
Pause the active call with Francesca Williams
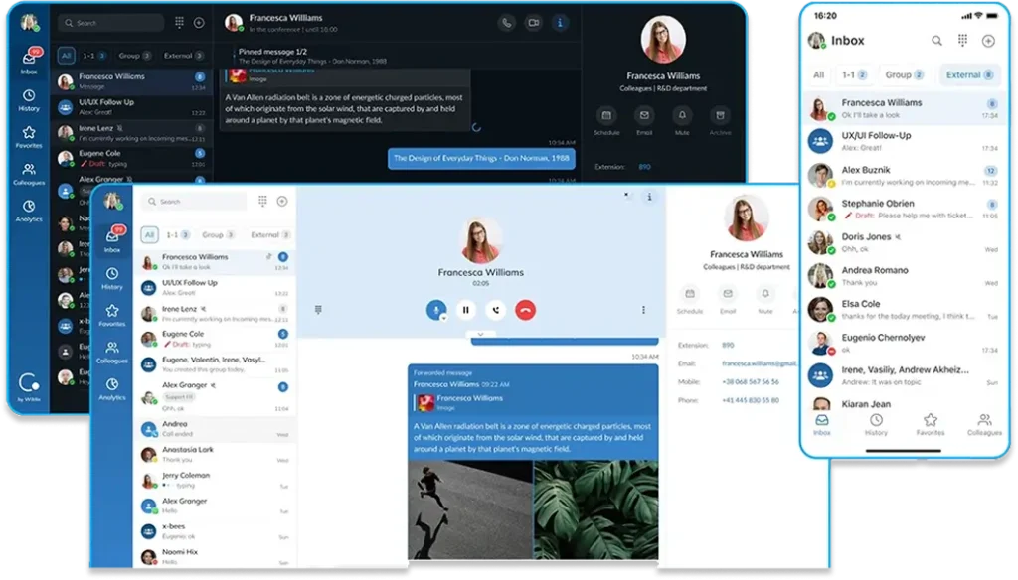465,310
